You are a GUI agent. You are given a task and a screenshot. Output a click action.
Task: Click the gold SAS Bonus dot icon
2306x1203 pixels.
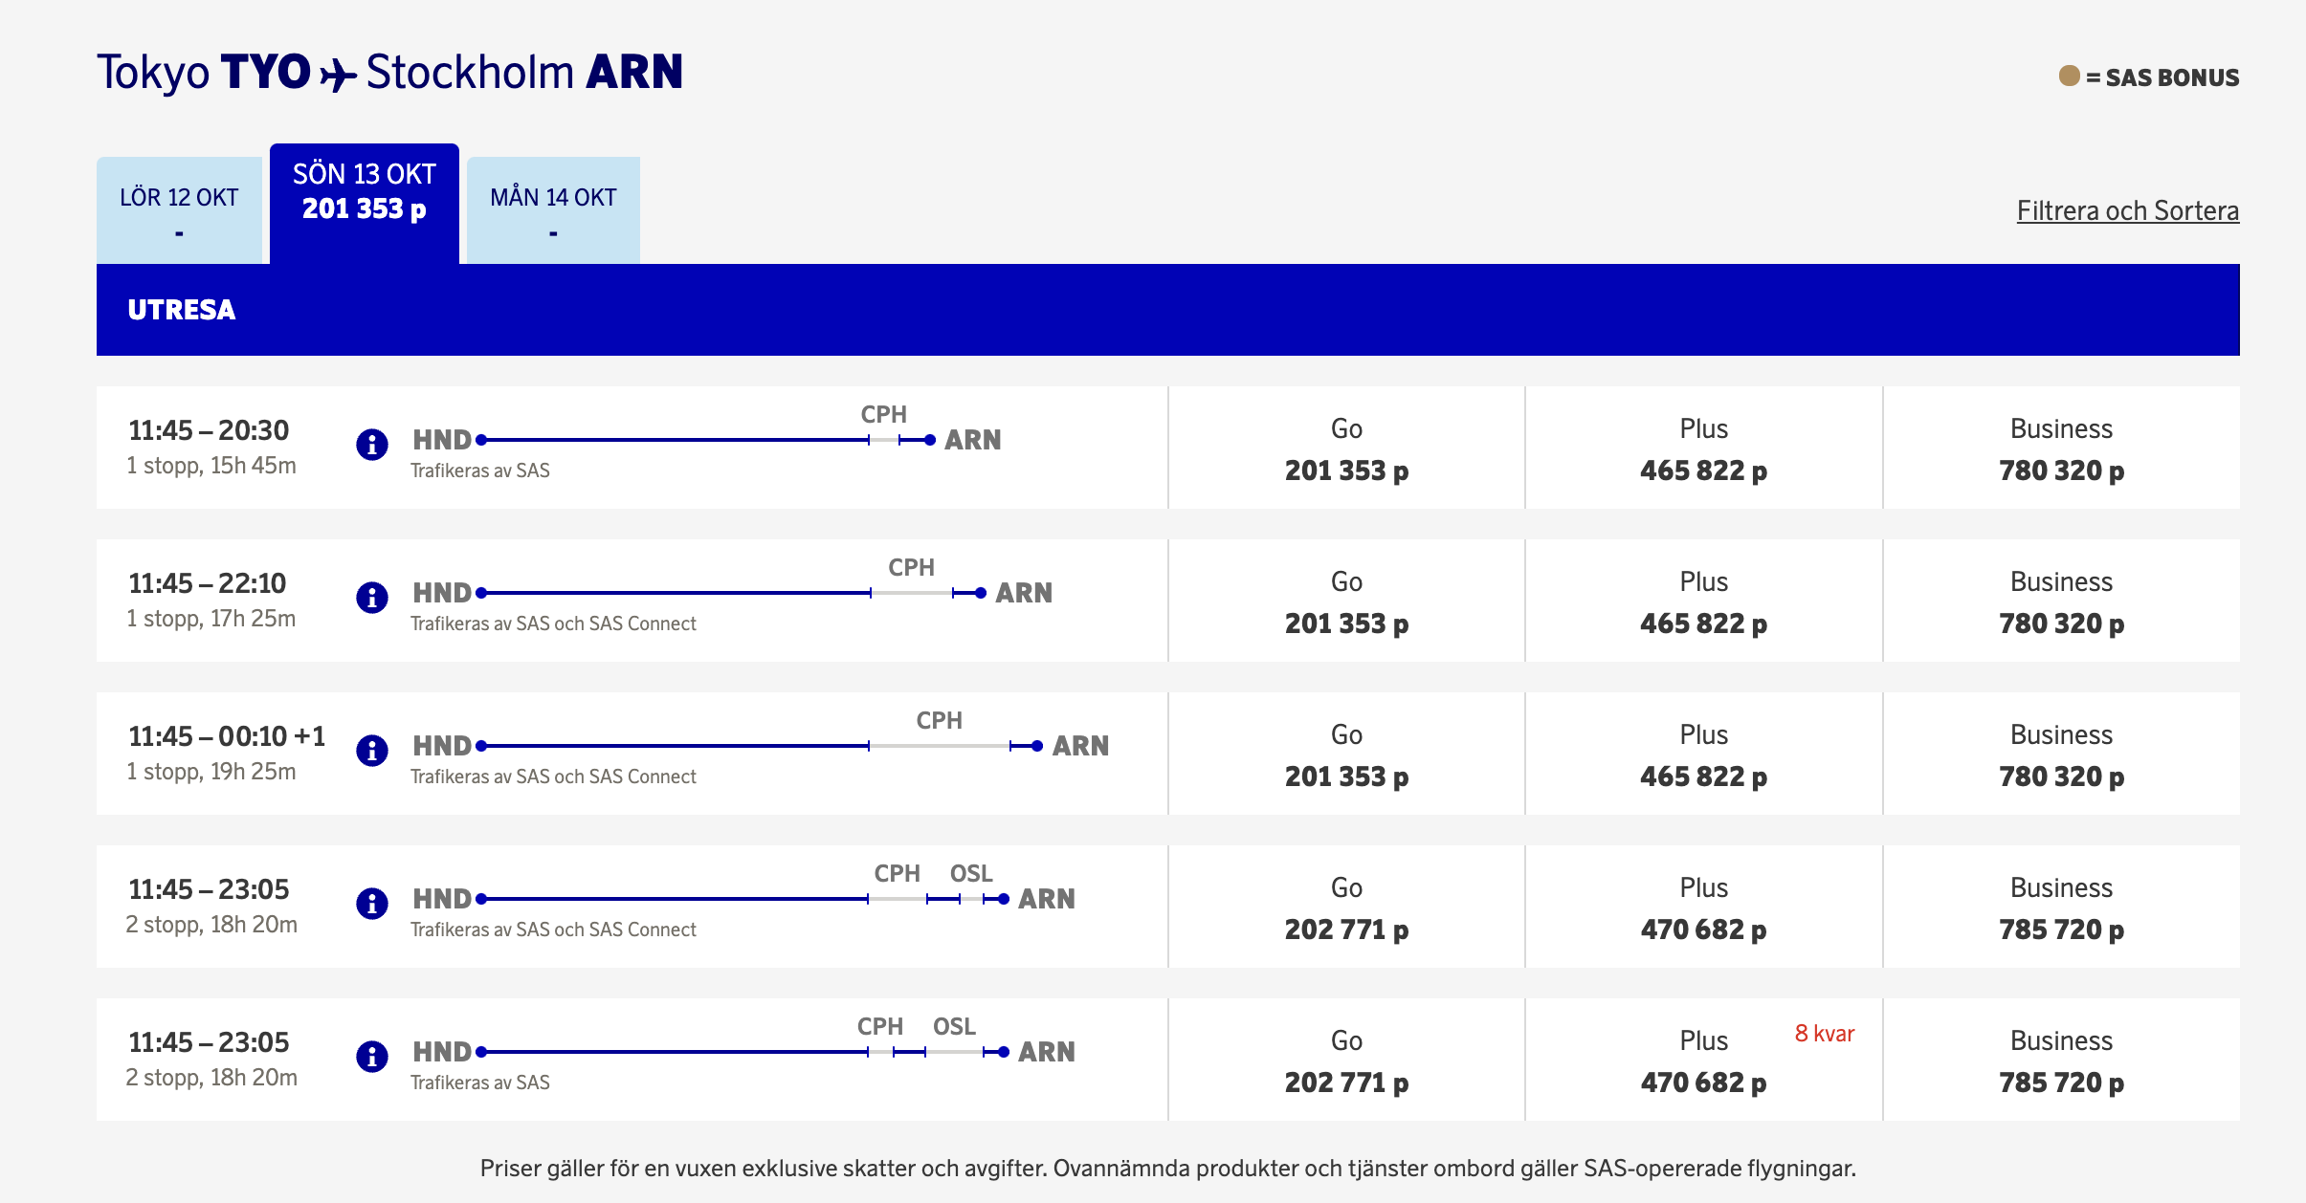(2069, 76)
